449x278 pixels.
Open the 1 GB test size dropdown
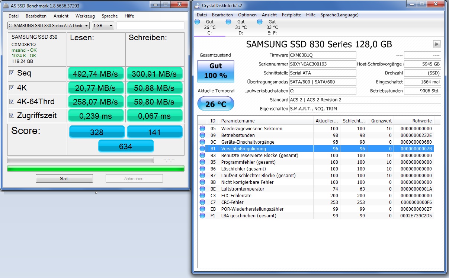coord(103,25)
